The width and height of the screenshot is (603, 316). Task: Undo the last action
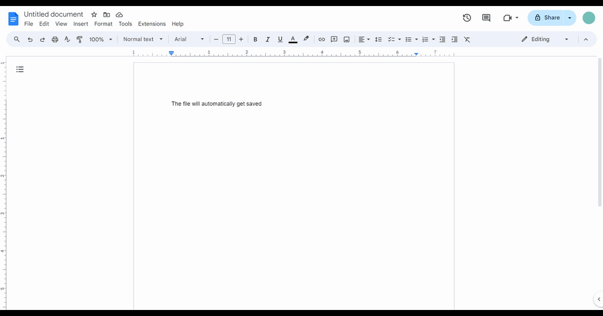[x=30, y=39]
